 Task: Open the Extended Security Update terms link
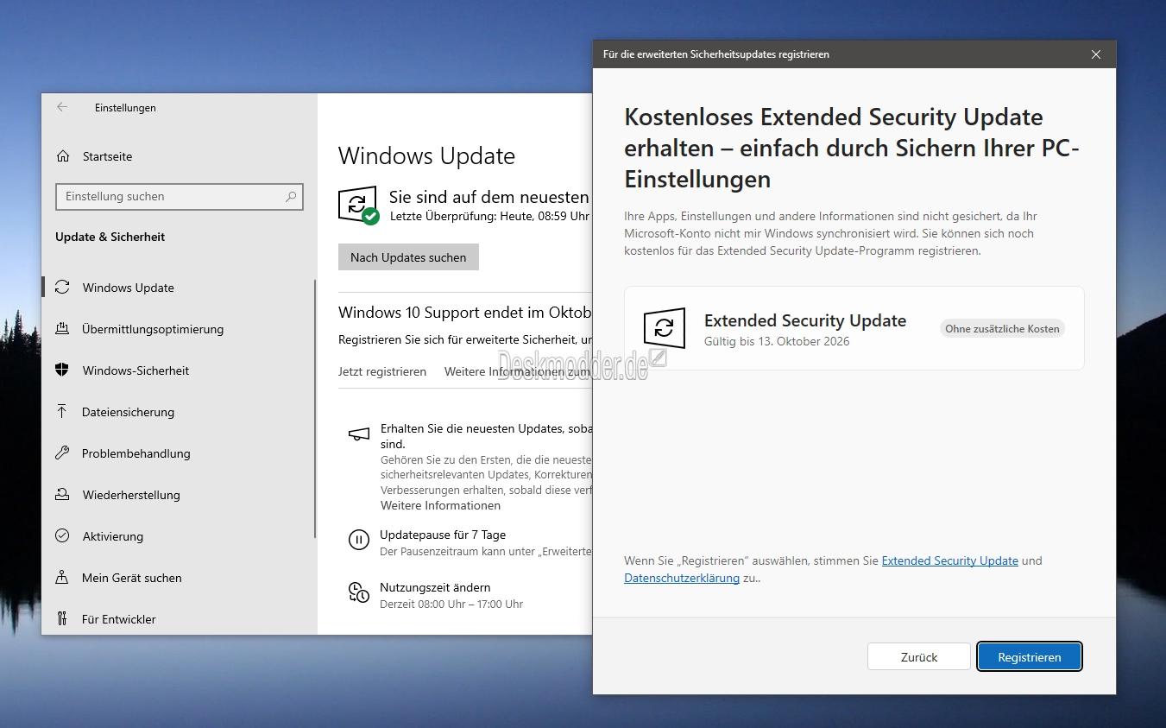point(949,560)
